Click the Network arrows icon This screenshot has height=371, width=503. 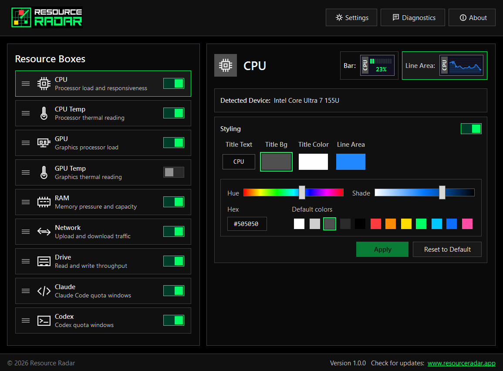(x=44, y=232)
